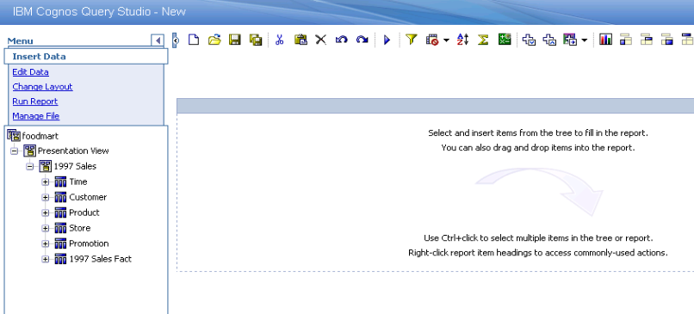Viewport: 694px width, 314px height.
Task: Click the Customer query subject icon
Action: point(60,197)
